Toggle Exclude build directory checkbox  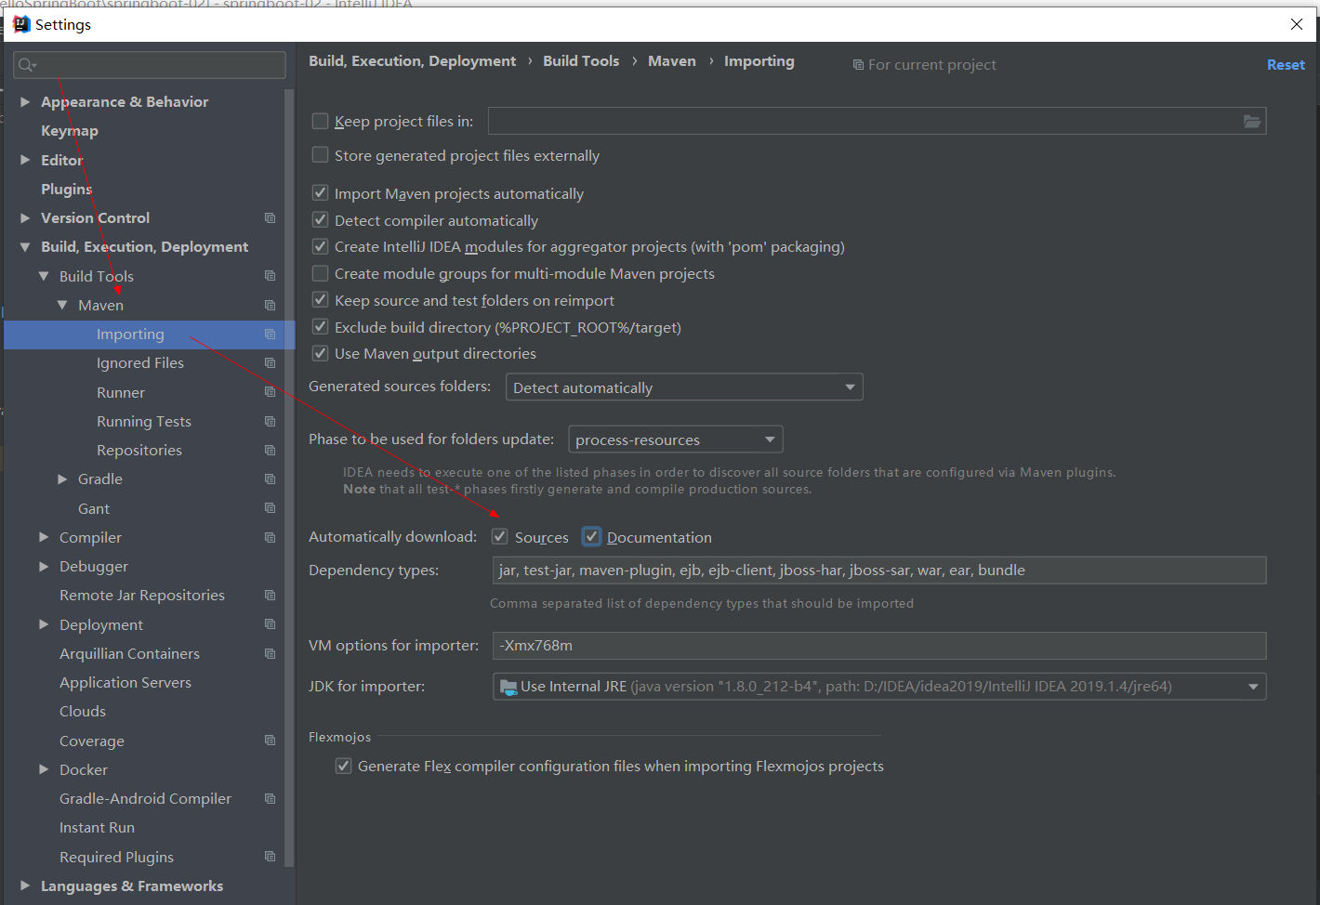pos(320,327)
